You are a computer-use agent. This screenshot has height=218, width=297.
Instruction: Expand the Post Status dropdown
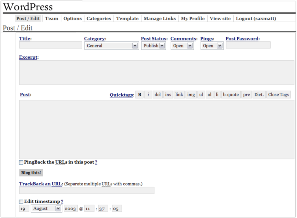153,46
